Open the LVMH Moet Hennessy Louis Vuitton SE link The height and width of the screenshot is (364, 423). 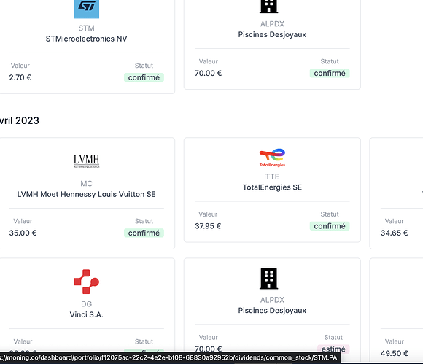86,194
